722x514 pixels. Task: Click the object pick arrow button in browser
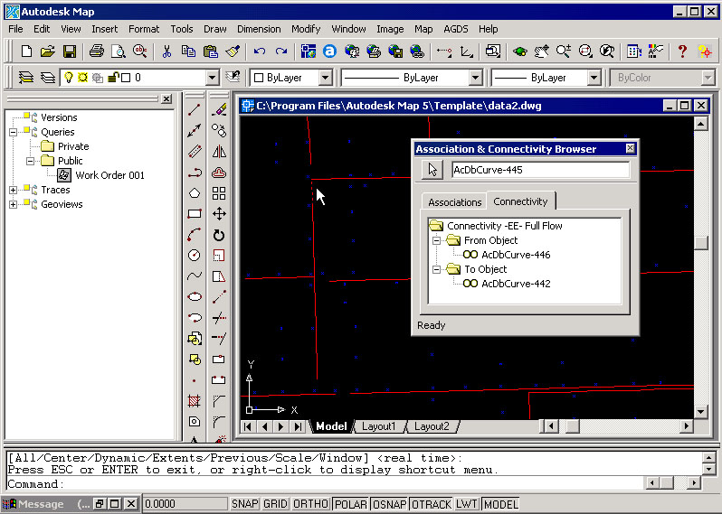tap(432, 170)
